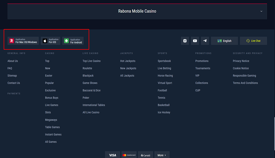This screenshot has height=158, width=275.
Task: Browse Game Shows
Action: tap(90, 83)
